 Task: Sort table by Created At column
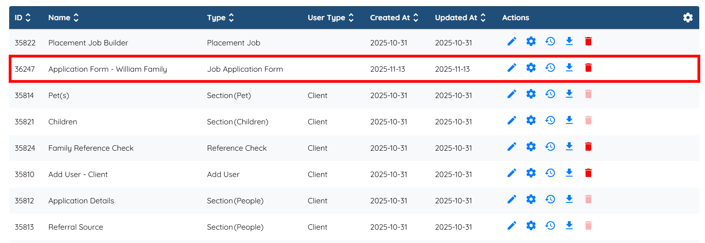(x=416, y=18)
